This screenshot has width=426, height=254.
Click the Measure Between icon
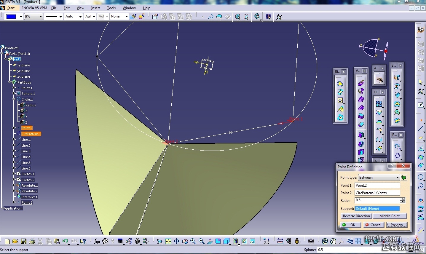pyautogui.click(x=280, y=241)
